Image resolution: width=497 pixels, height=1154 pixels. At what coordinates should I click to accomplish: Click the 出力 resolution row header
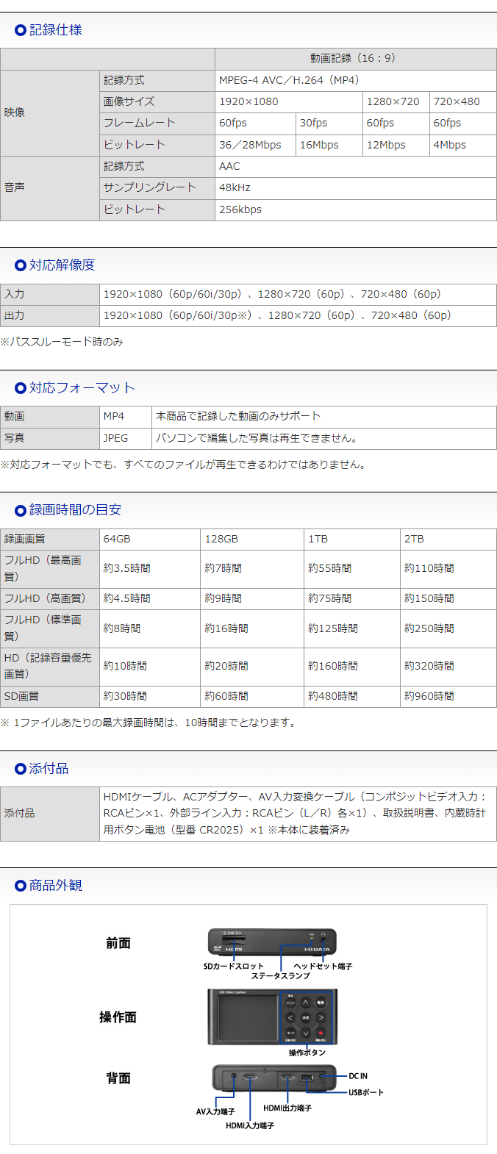[50, 315]
